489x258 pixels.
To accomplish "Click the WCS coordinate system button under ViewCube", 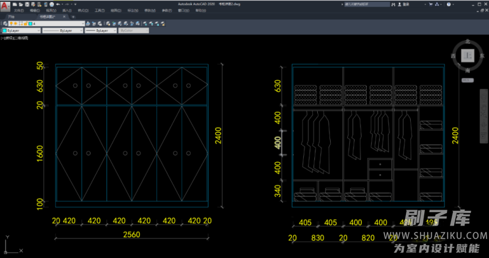I will (468, 79).
